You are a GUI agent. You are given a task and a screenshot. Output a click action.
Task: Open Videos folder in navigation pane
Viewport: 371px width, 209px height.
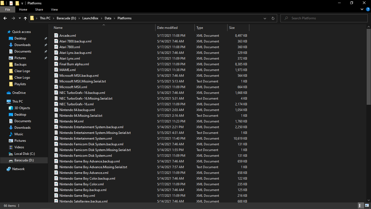coord(19,147)
